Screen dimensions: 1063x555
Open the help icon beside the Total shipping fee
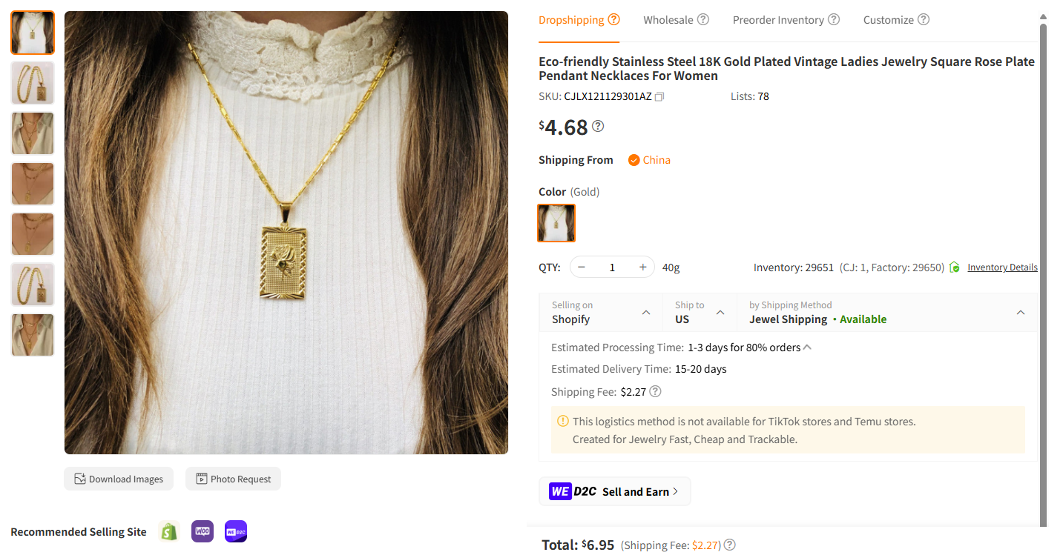[x=729, y=545]
